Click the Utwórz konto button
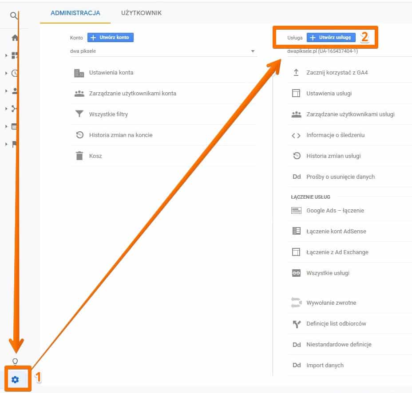 (111, 37)
